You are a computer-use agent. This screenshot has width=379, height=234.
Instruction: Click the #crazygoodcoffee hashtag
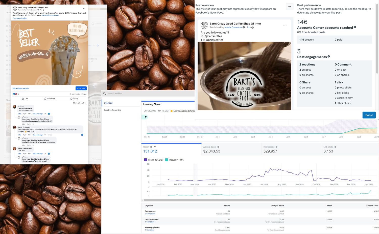pos(19,18)
